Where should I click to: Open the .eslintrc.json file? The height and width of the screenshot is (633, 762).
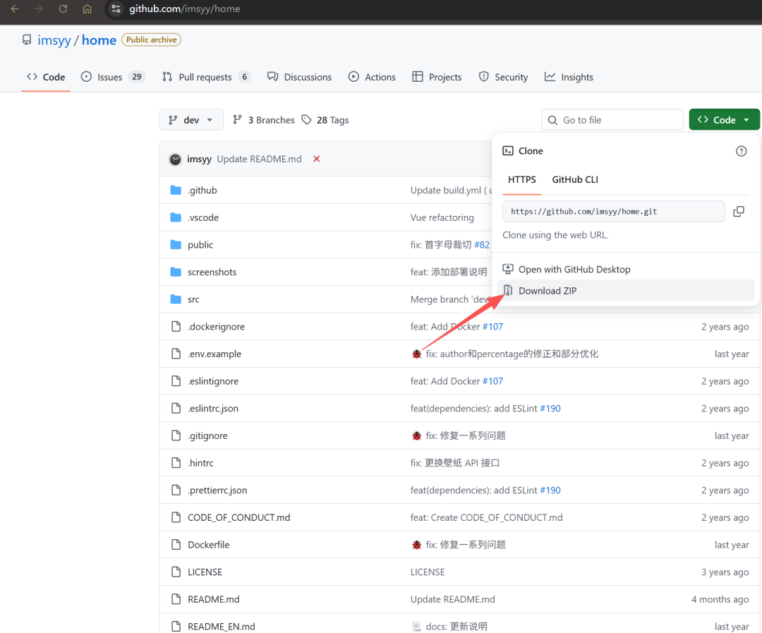[213, 409]
